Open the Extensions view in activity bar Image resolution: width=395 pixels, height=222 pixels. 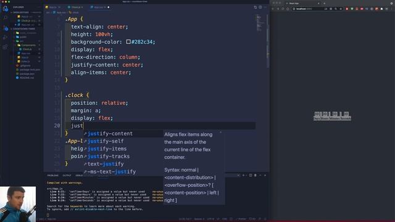coord(5,47)
